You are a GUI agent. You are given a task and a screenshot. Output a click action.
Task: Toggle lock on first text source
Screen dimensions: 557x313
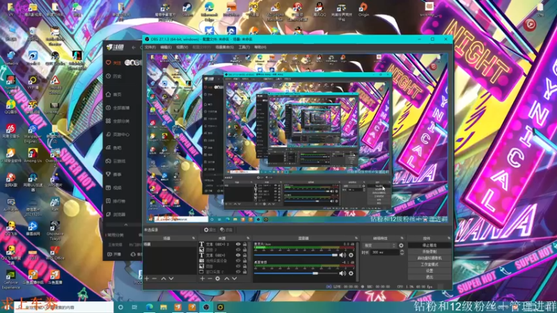click(x=246, y=245)
